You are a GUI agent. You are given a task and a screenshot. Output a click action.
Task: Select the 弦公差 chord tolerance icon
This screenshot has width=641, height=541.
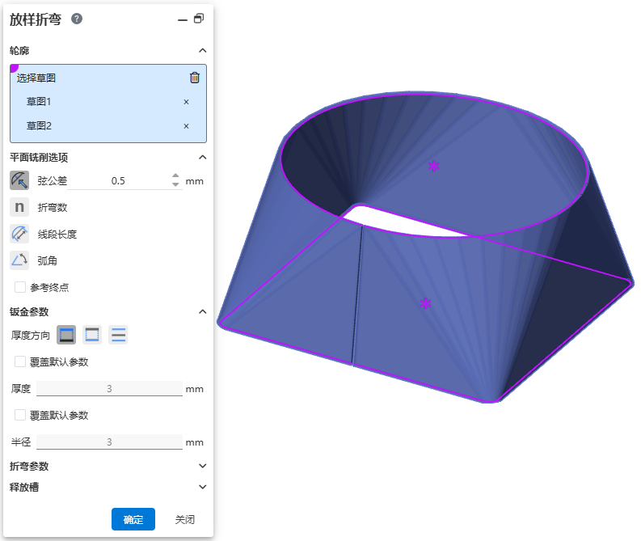tap(19, 180)
